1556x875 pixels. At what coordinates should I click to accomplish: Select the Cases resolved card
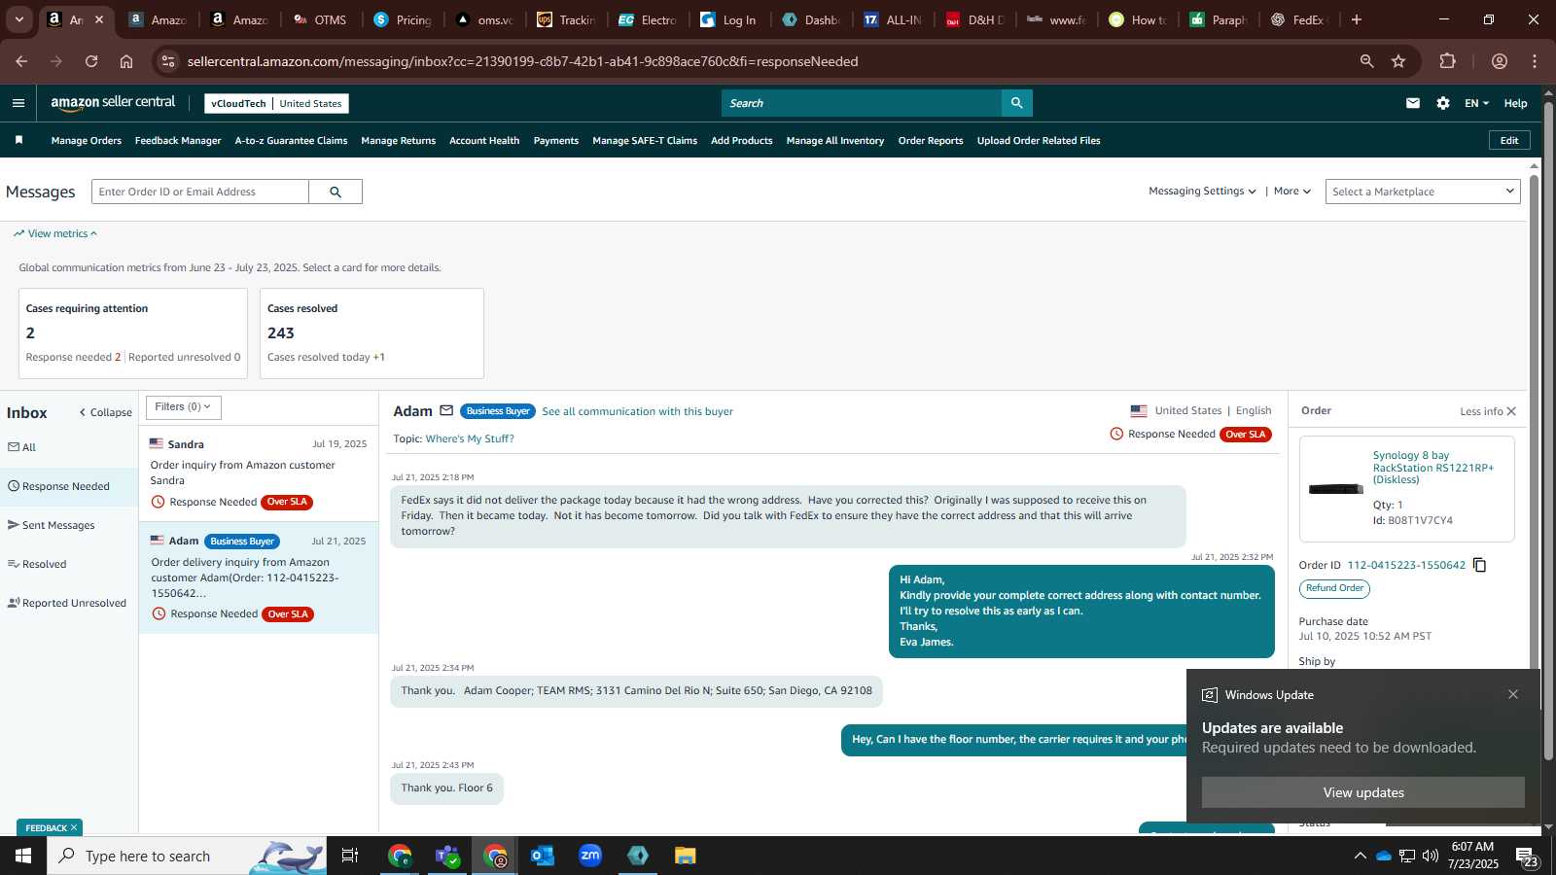coord(371,333)
